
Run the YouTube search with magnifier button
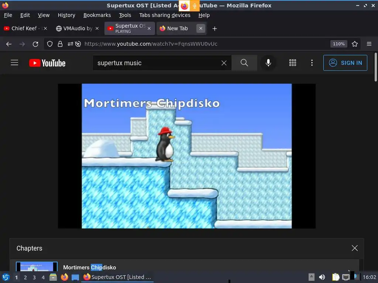[244, 63]
